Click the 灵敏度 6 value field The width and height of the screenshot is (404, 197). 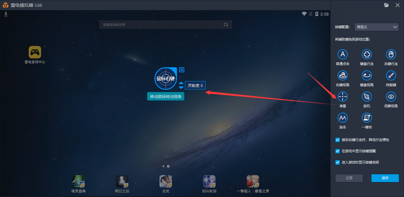tap(195, 85)
